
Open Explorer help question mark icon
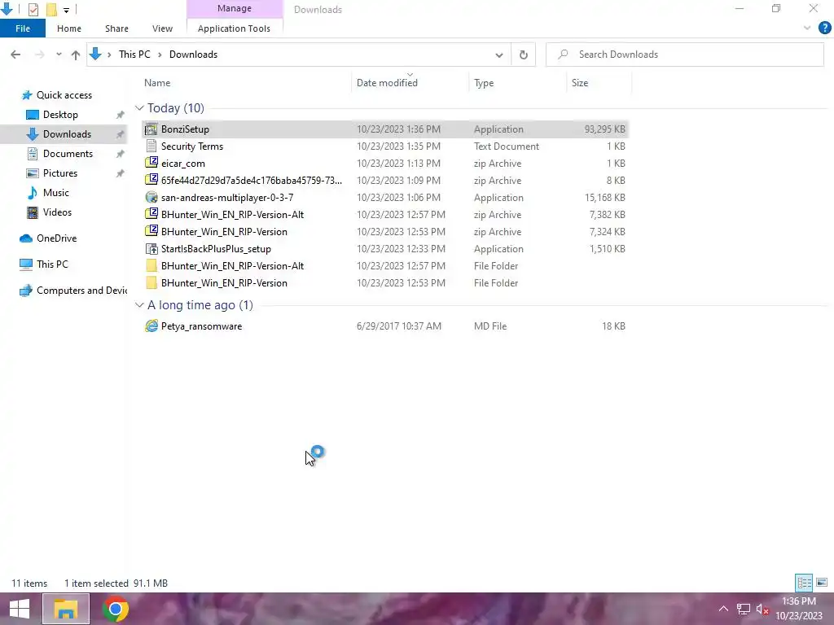point(824,28)
